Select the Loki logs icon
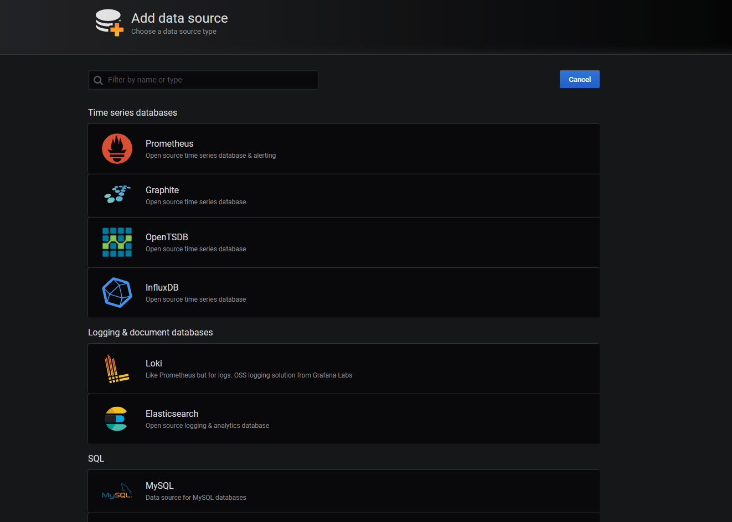The height and width of the screenshot is (522, 732). (x=117, y=368)
